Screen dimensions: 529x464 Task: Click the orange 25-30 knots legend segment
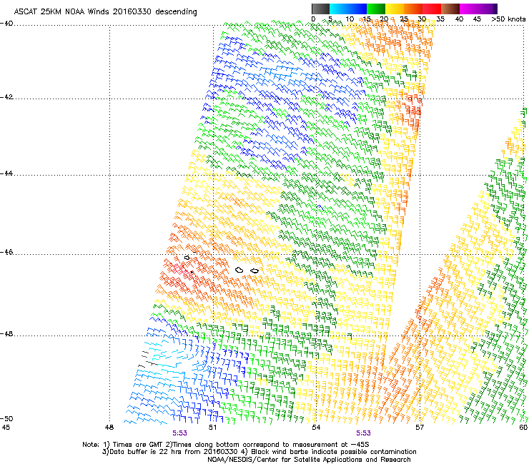pos(413,9)
